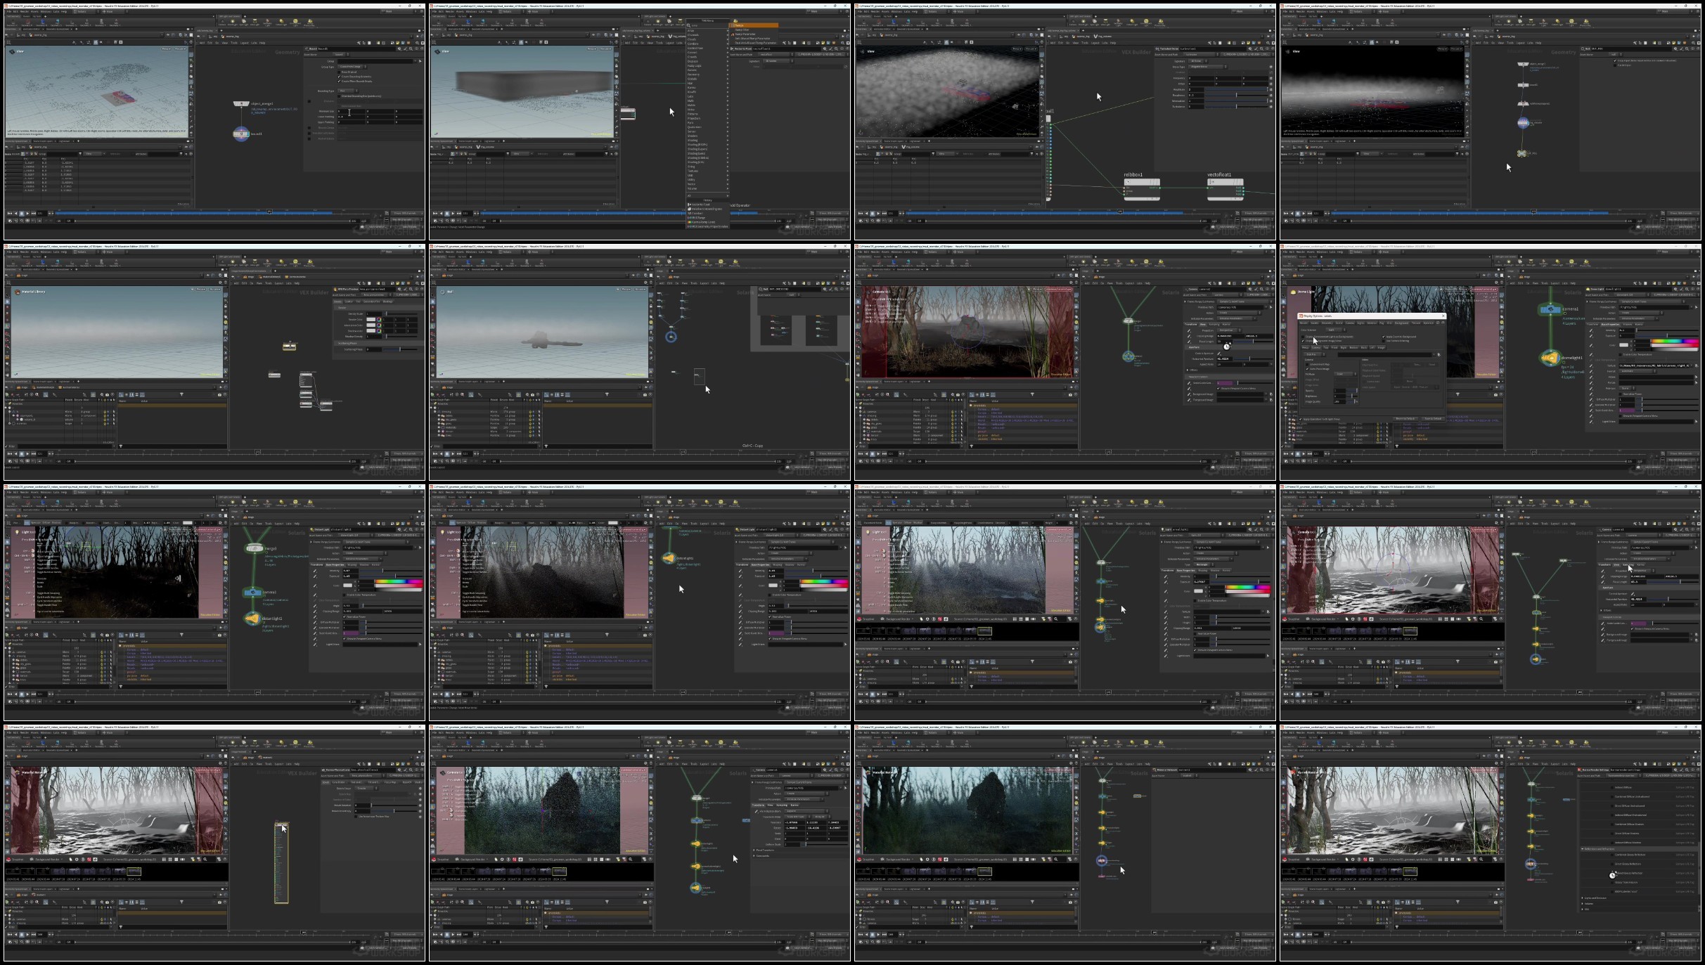Click the highlighted first result in the TAB Menu list
1705x965 pixels.
click(x=754, y=25)
